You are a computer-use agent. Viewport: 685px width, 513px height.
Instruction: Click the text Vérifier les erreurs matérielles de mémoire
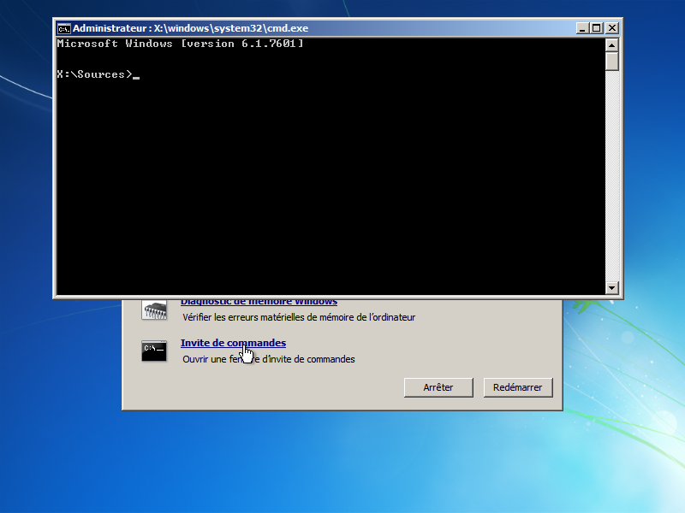point(299,317)
